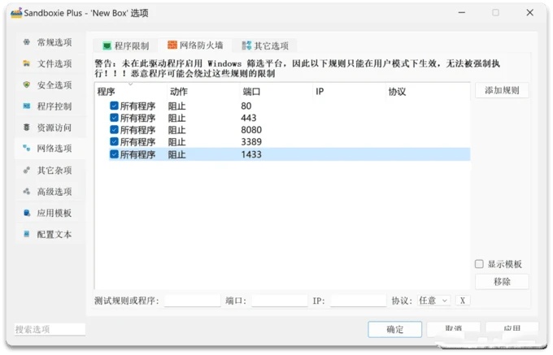Click the 网络防火墙 brick wall icon
Screen dimensions: 553x355
172,45
